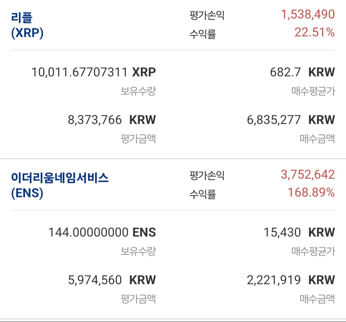Tap XRP 수익률 value 22.51%
Screen dimensions: 346x322
(x=315, y=32)
